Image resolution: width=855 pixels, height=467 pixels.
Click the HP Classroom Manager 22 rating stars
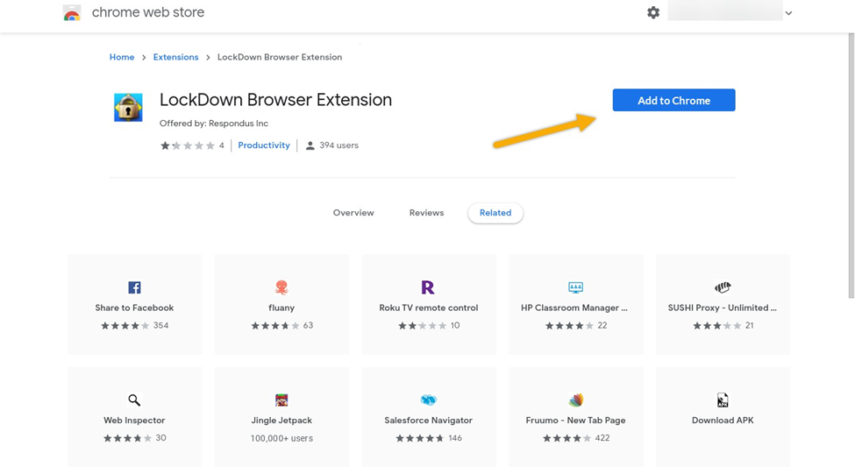tap(569, 326)
